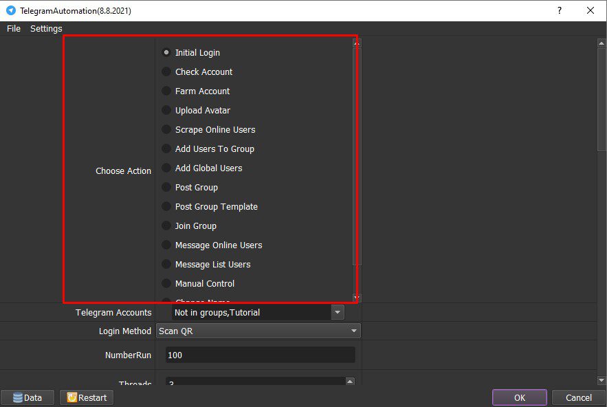Open the Login Method Scan QR dropdown

(x=258, y=331)
